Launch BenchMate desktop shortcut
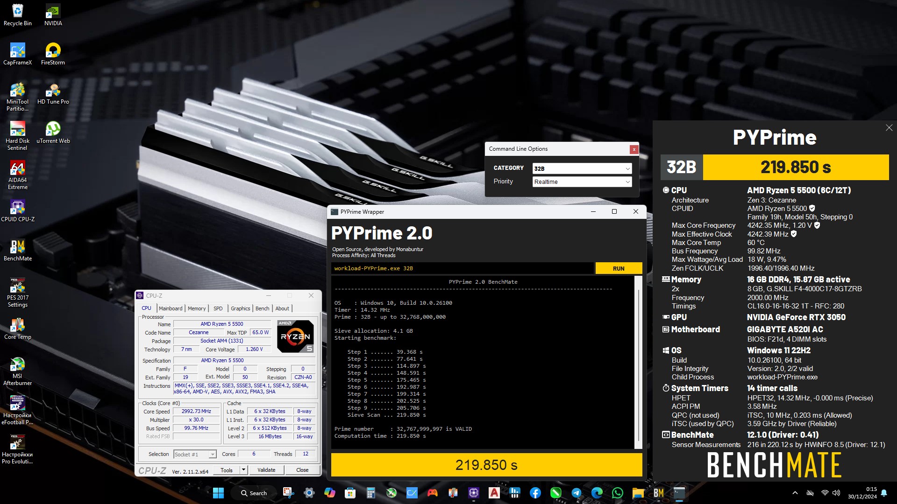Image resolution: width=897 pixels, height=504 pixels. (18, 250)
